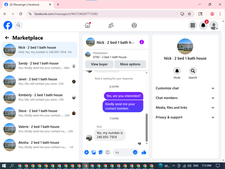Bookmark this page with star icon
The height and width of the screenshot is (169, 225).
coord(189,14)
